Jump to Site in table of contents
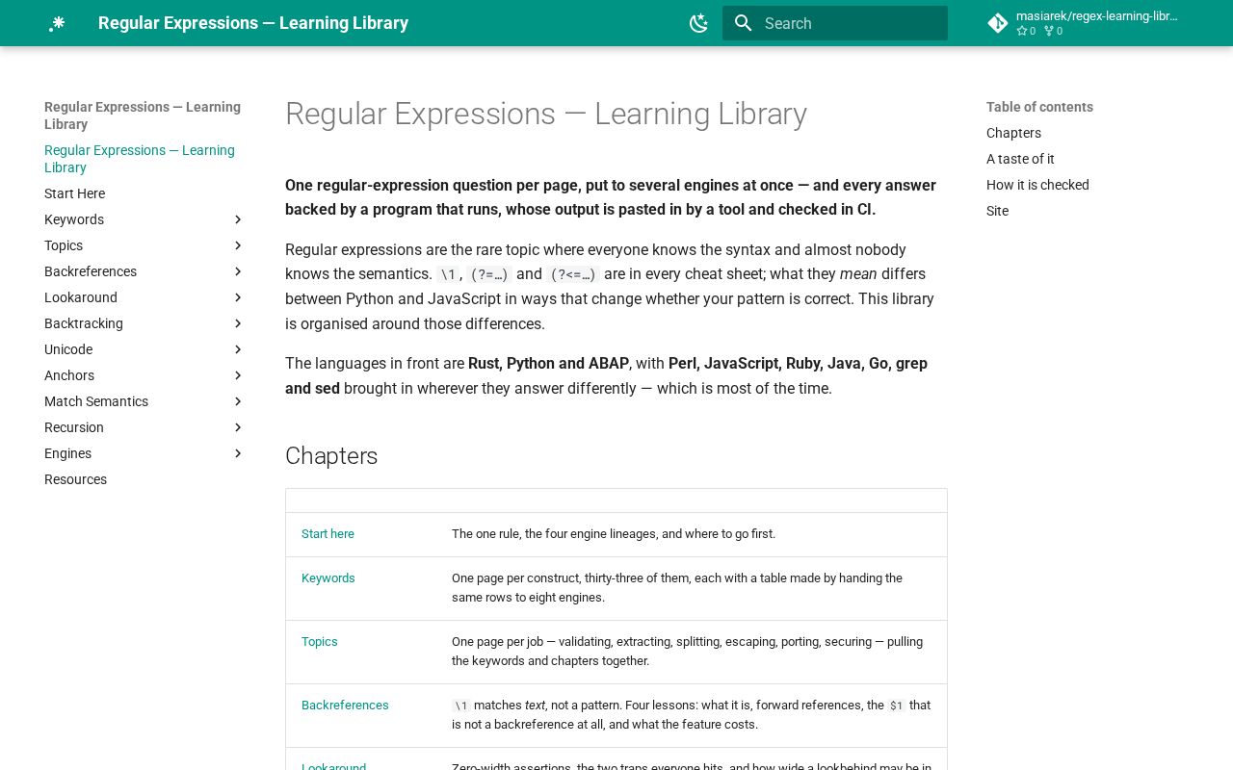The height and width of the screenshot is (770, 1233). click(997, 211)
